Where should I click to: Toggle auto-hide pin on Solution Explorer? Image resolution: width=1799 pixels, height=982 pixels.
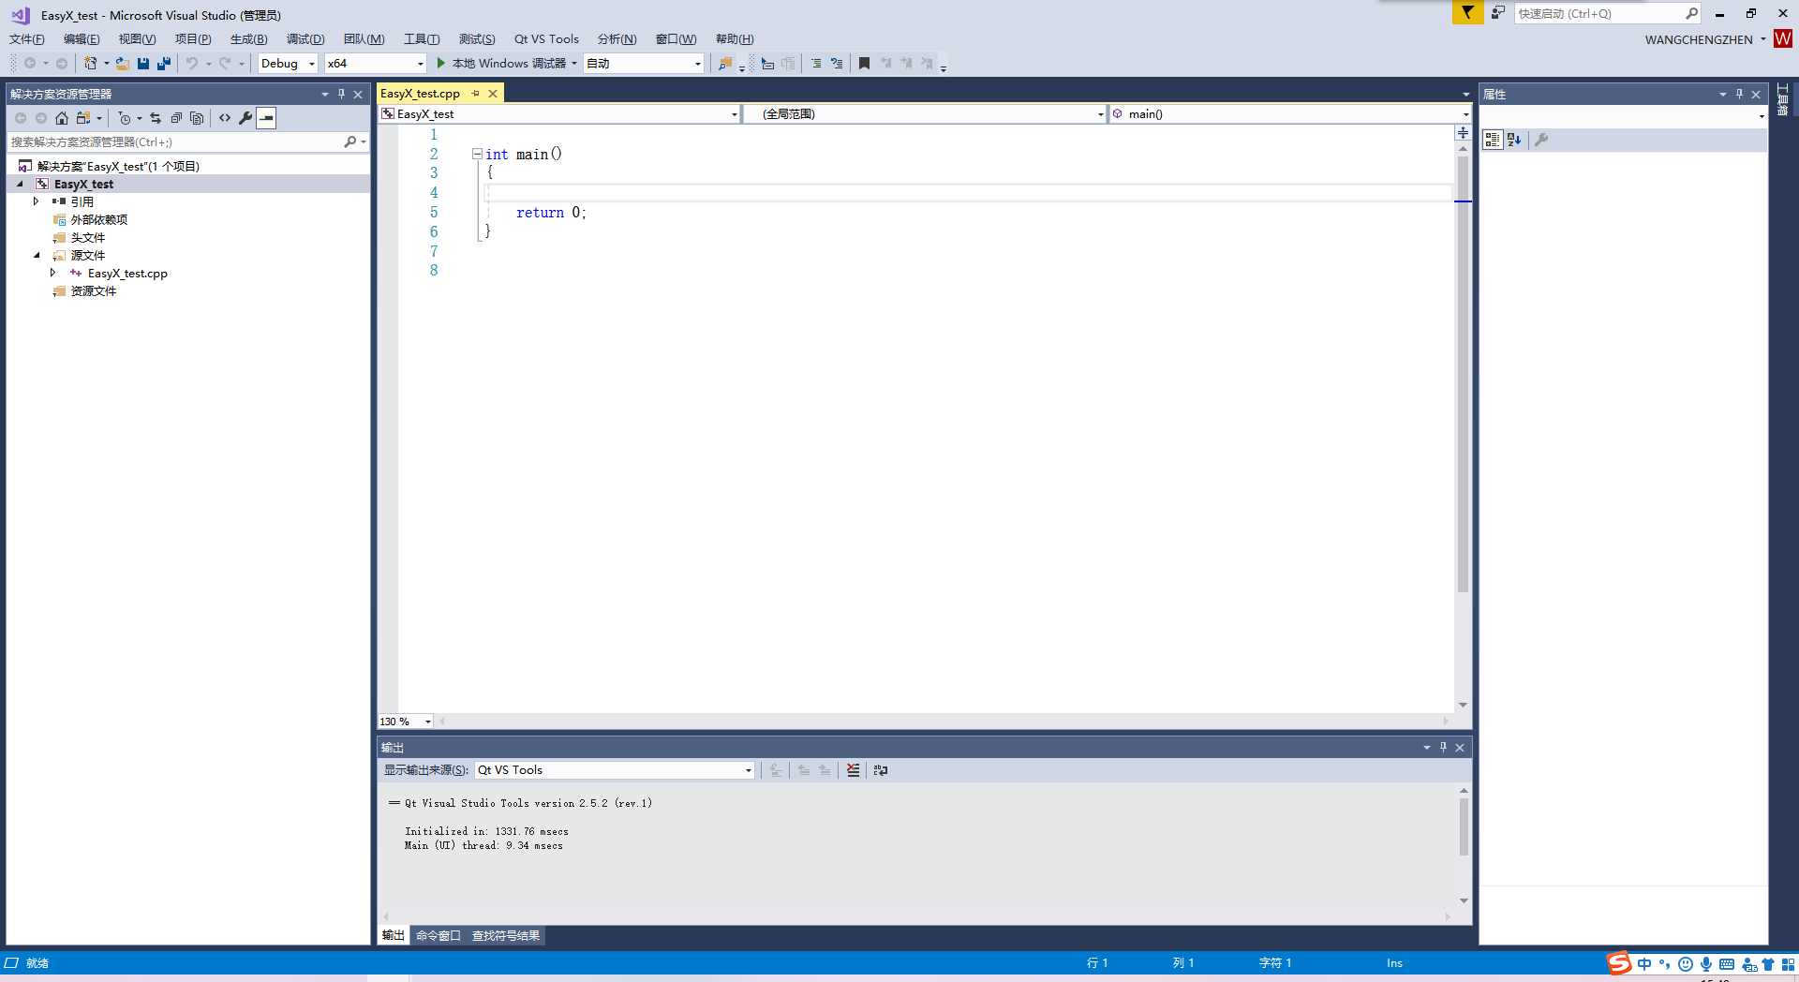click(x=341, y=94)
